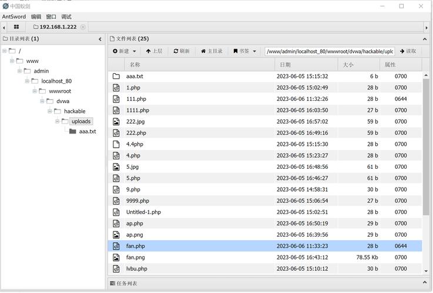Collapse the dvwa folder node
The width and height of the screenshot is (433, 293).
[42, 101]
